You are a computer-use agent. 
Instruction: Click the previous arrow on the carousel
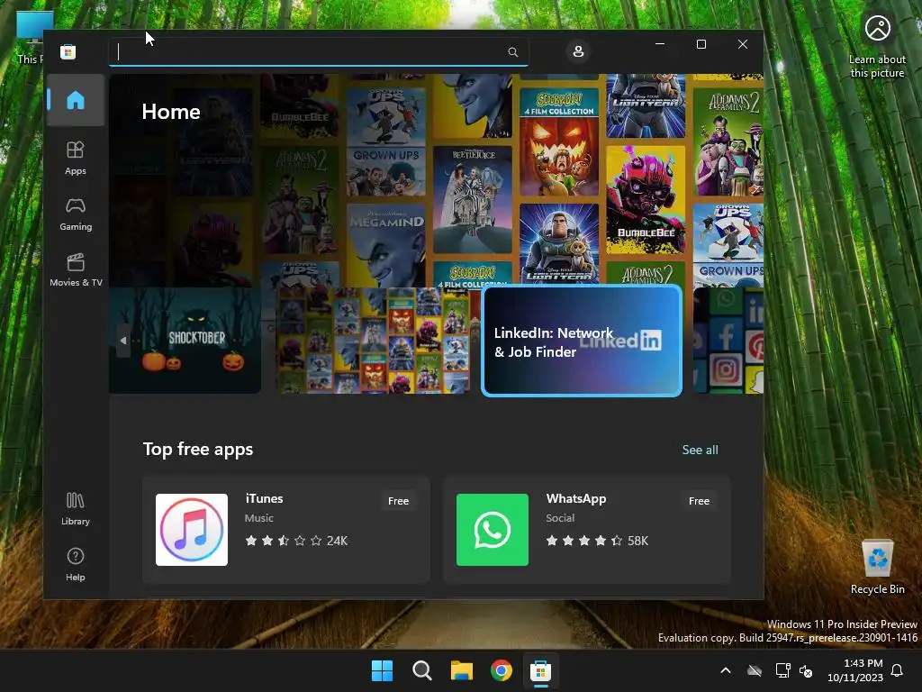[x=122, y=340]
